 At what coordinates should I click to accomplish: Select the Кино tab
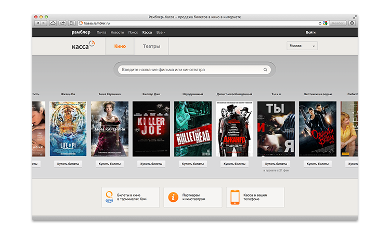pyautogui.click(x=120, y=46)
